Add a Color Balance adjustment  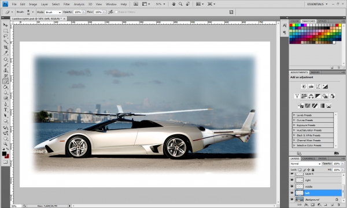tap(311, 96)
